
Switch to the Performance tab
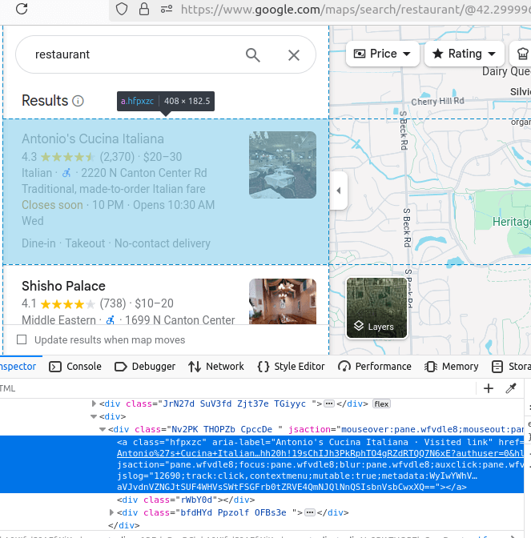pyautogui.click(x=375, y=367)
